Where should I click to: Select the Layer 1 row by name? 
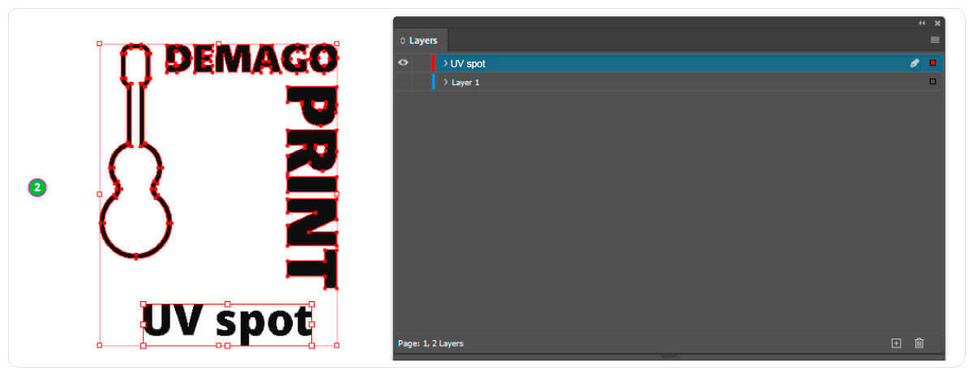tap(465, 83)
